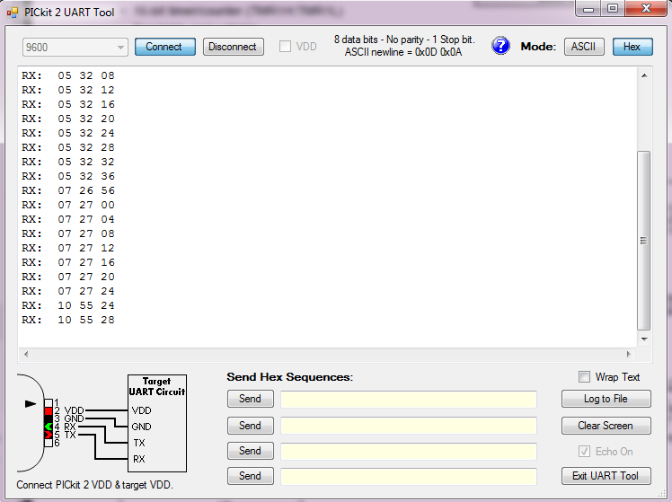The width and height of the screenshot is (672, 502).
Task: Click the Target UART Circuit diagram box
Action: click(156, 423)
